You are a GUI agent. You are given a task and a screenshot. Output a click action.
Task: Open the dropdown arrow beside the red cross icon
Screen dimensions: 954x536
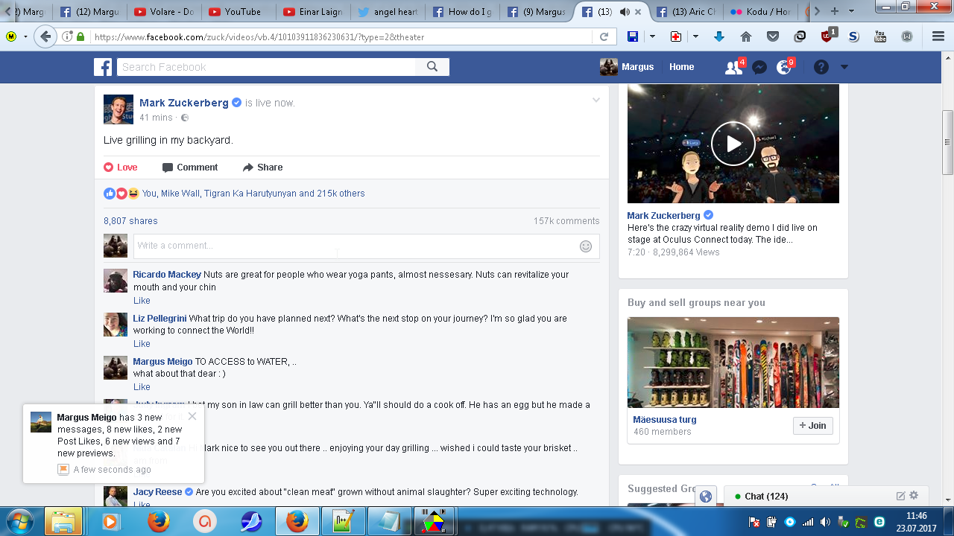[695, 36]
